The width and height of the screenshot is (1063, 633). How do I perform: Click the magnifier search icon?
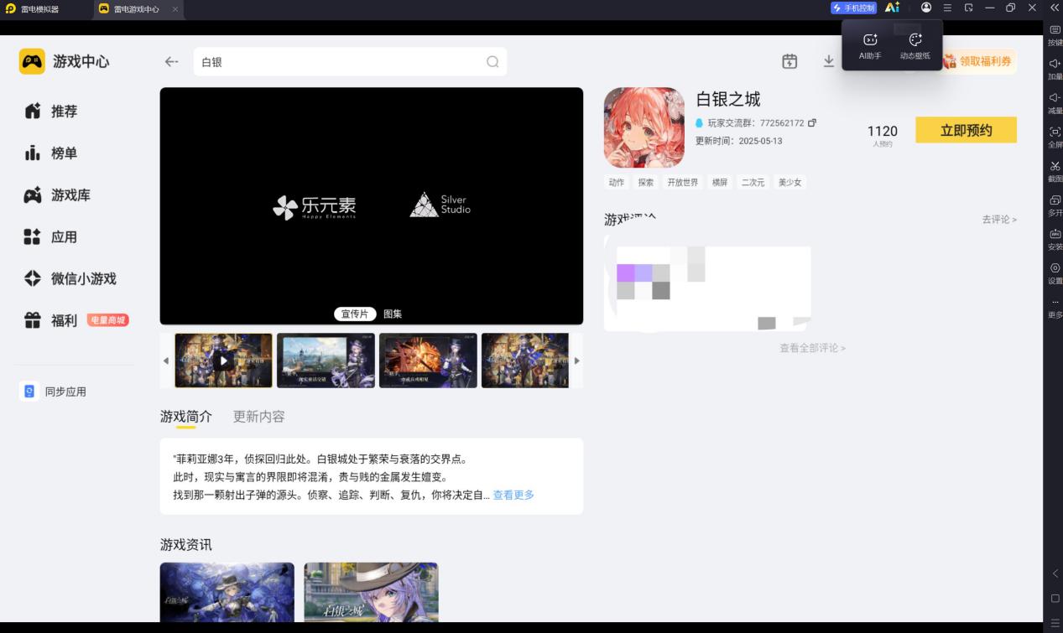(x=492, y=62)
